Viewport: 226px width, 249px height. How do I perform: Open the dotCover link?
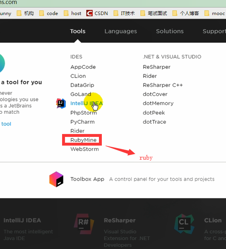[155, 94]
